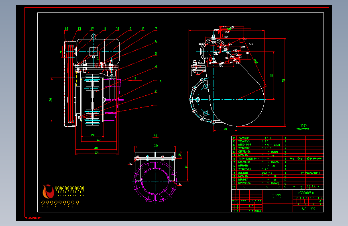Click GB95-85 in parts list row 9
The height and width of the screenshot is (226, 348).
coord(243,155)
